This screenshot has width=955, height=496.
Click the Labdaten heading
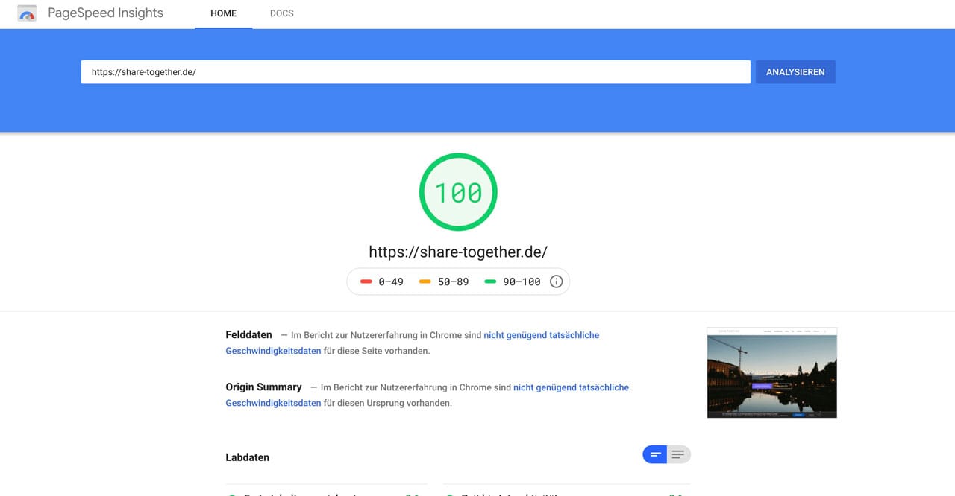(248, 457)
